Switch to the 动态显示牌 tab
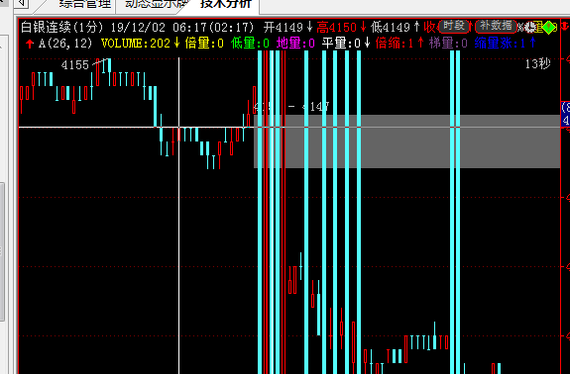The width and height of the screenshot is (570, 374). coord(155,4)
